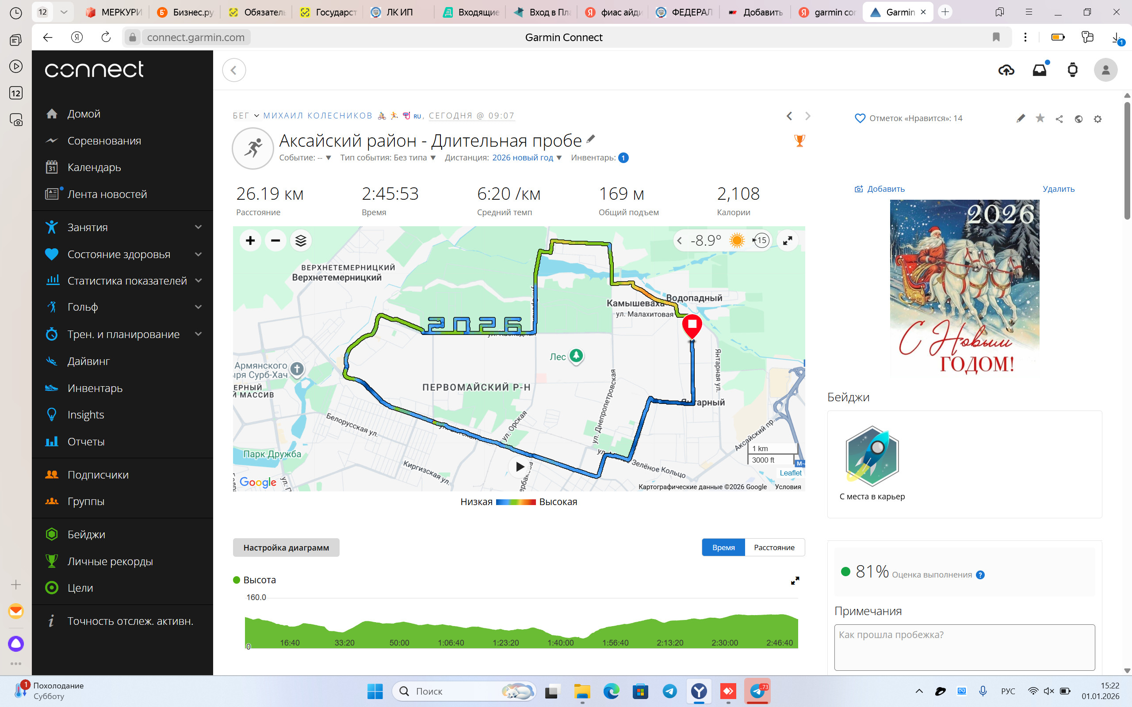
Task: Click the Windows Start button
Action: tap(375, 691)
